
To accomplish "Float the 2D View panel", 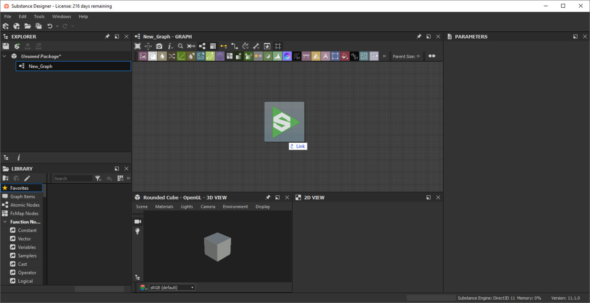I will coord(428,198).
